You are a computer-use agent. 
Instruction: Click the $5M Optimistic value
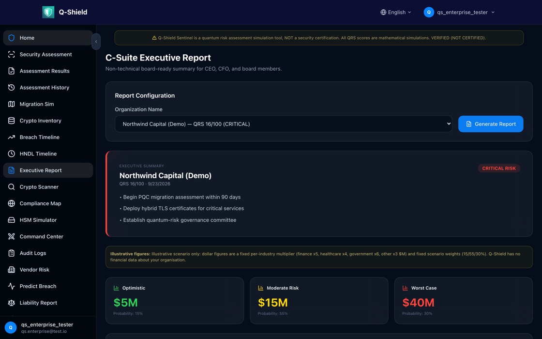[x=125, y=303]
